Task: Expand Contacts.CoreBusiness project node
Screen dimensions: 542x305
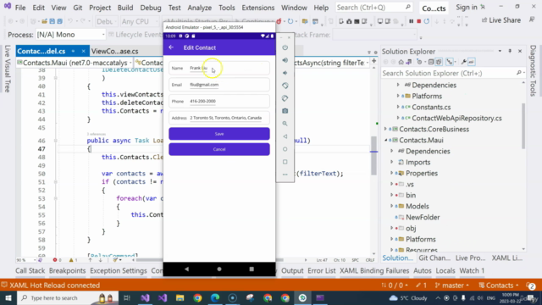Action: click(386, 129)
